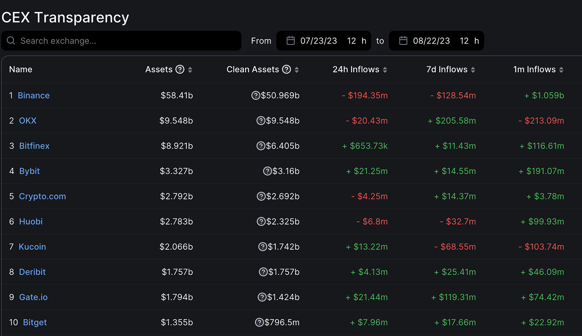The width and height of the screenshot is (582, 336).
Task: Select Bitget clean assets $796.5m
Action: pos(282,322)
